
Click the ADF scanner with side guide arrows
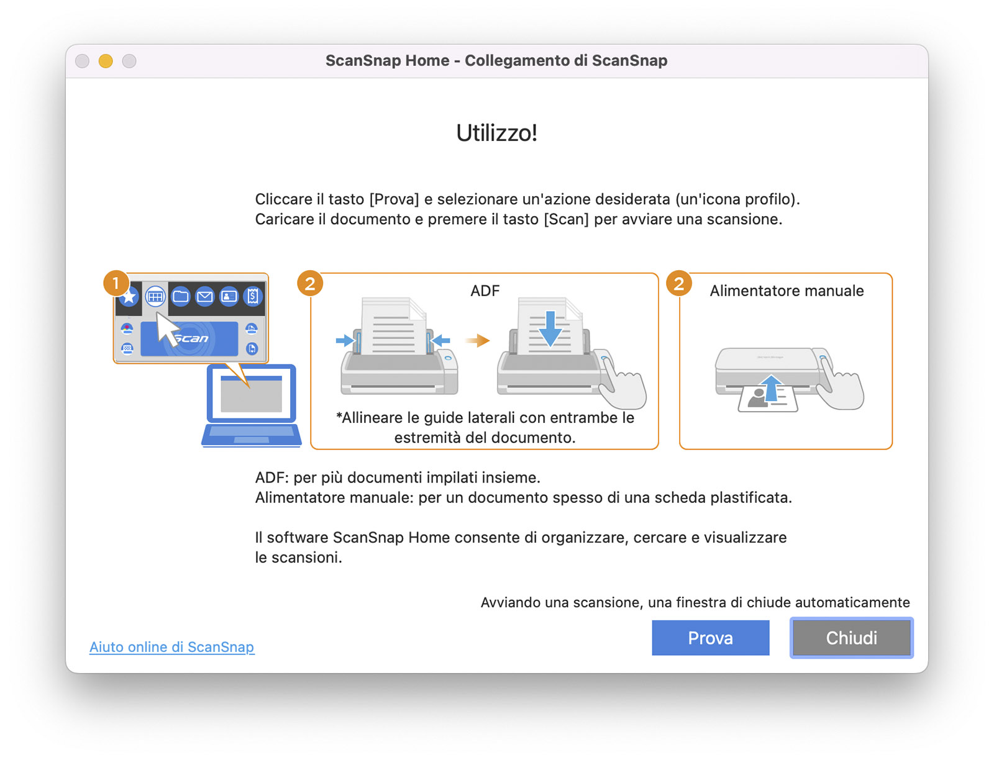point(398,346)
